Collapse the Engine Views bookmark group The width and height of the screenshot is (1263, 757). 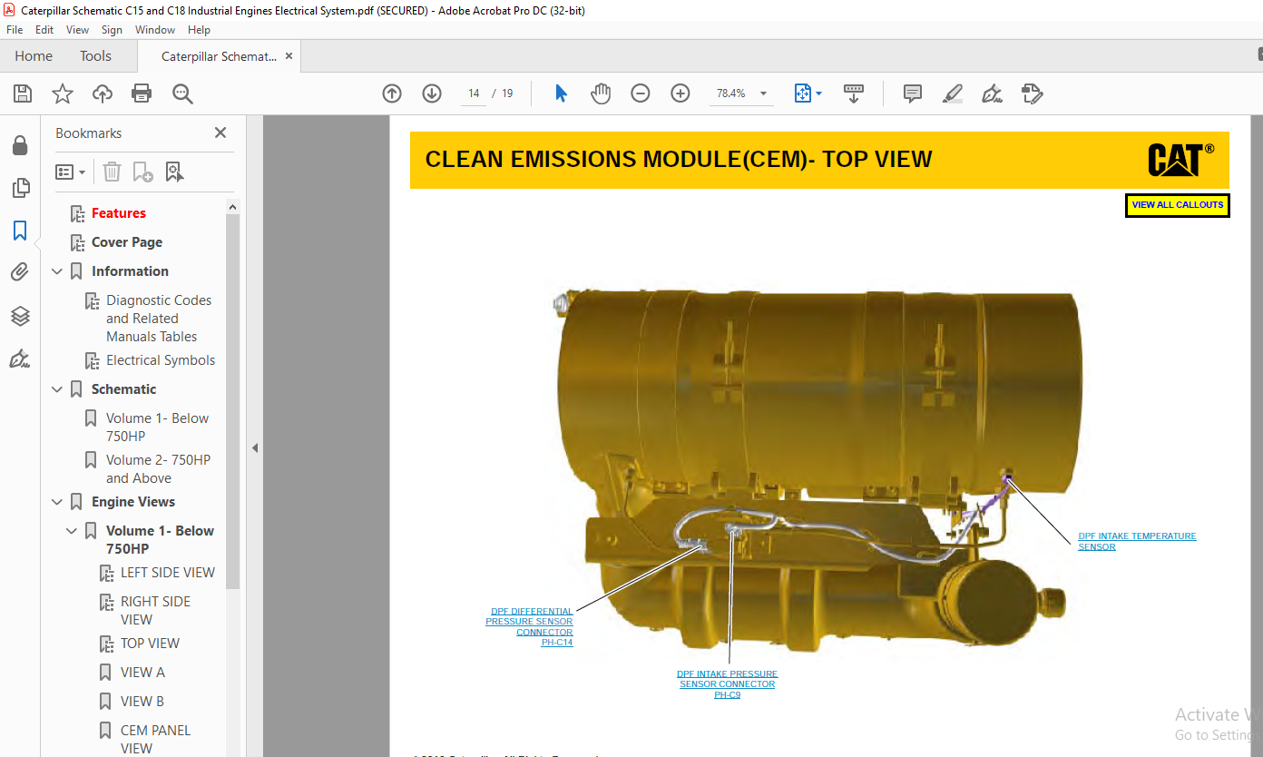[57, 502]
